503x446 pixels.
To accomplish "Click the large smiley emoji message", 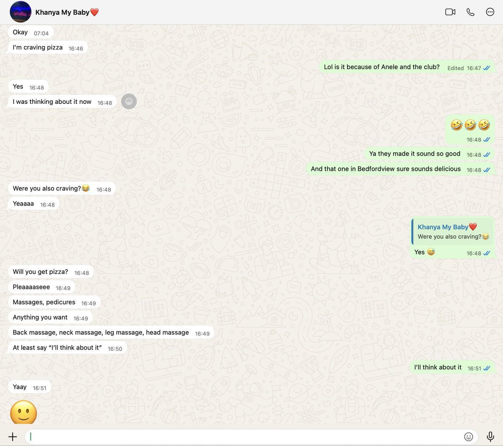I will 23,413.
